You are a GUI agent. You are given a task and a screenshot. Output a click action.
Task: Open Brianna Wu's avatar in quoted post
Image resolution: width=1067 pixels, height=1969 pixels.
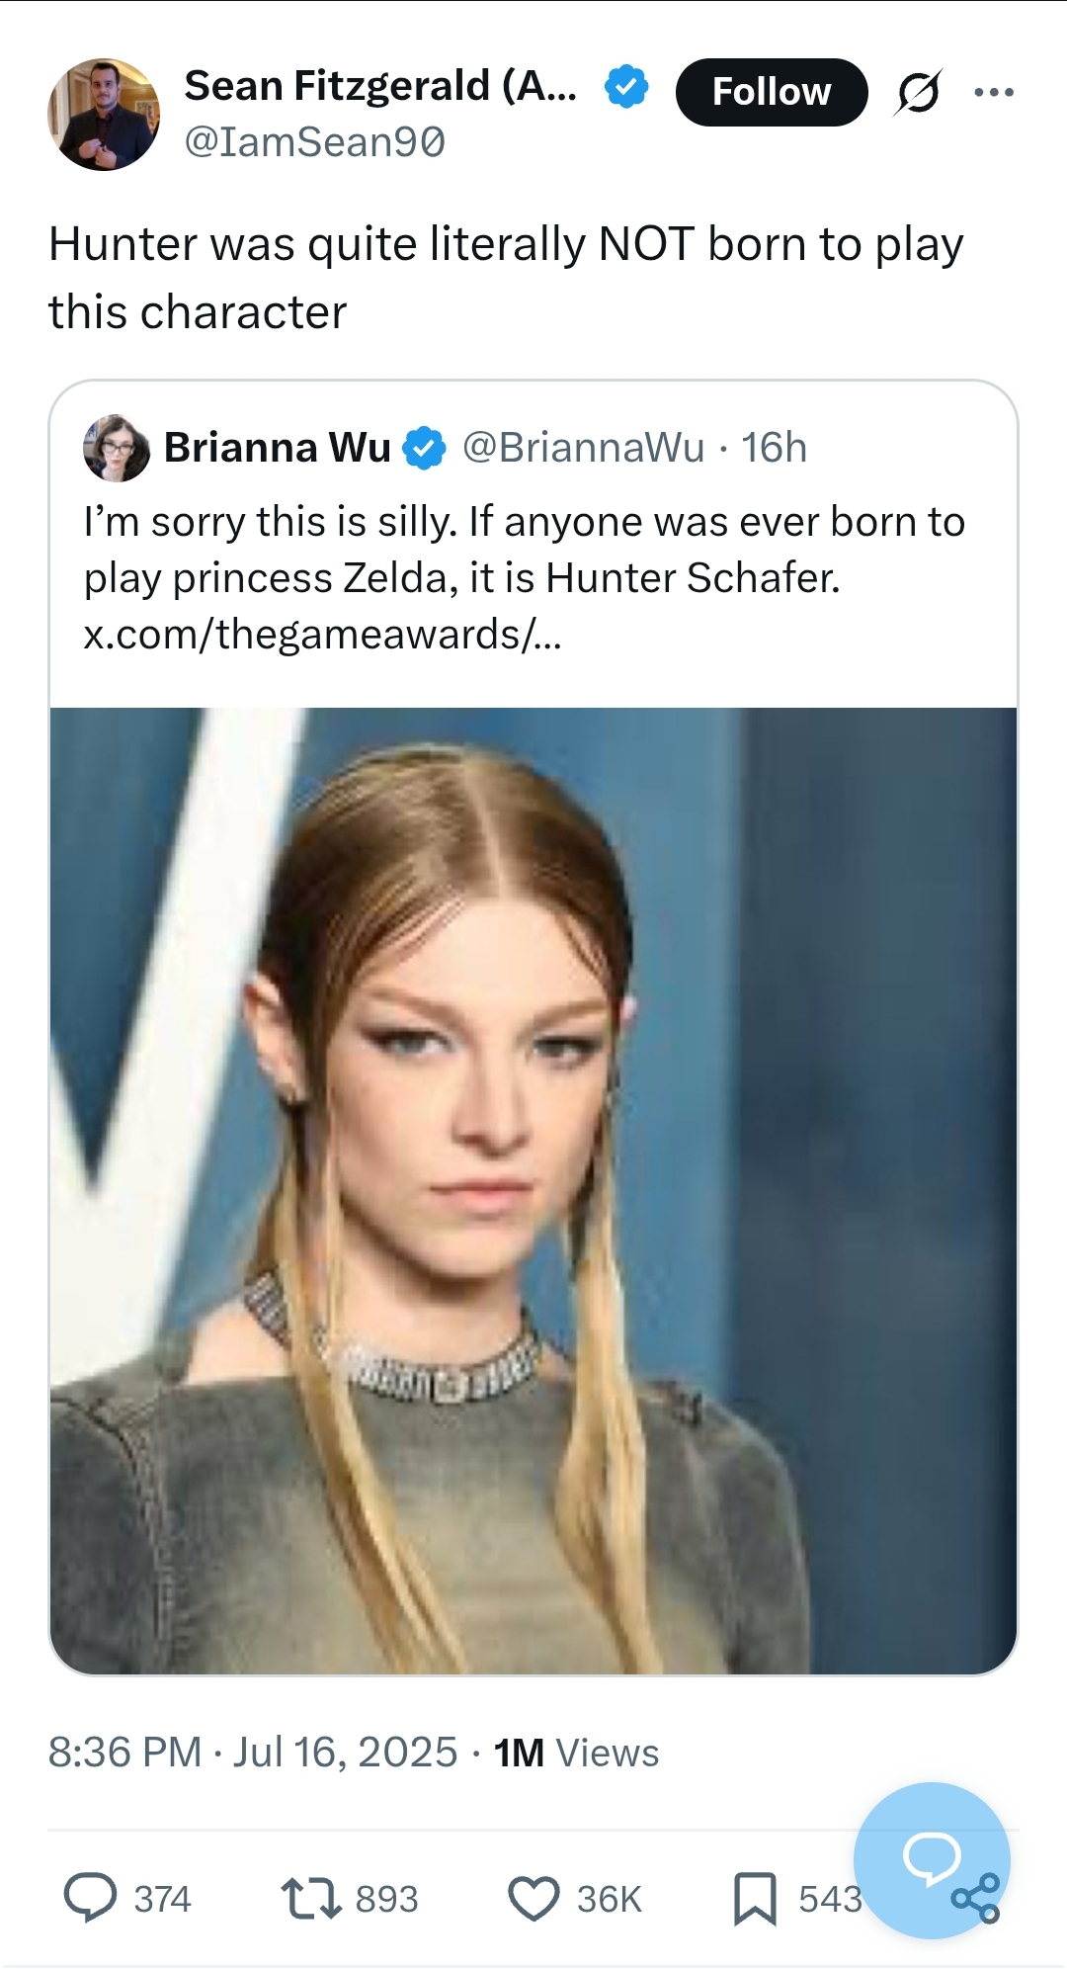pyautogui.click(x=117, y=448)
